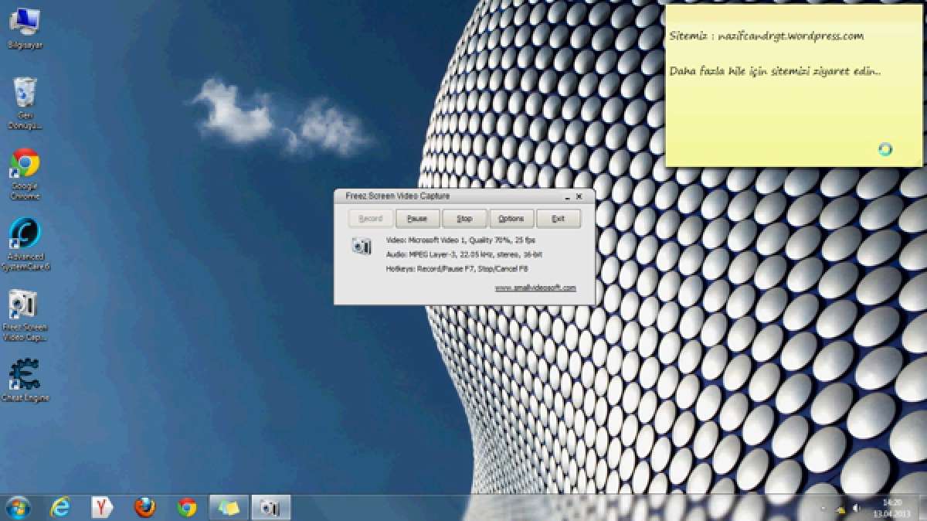Switch to Sticky Notes in taskbar
This screenshot has width=927, height=521.
[229, 507]
